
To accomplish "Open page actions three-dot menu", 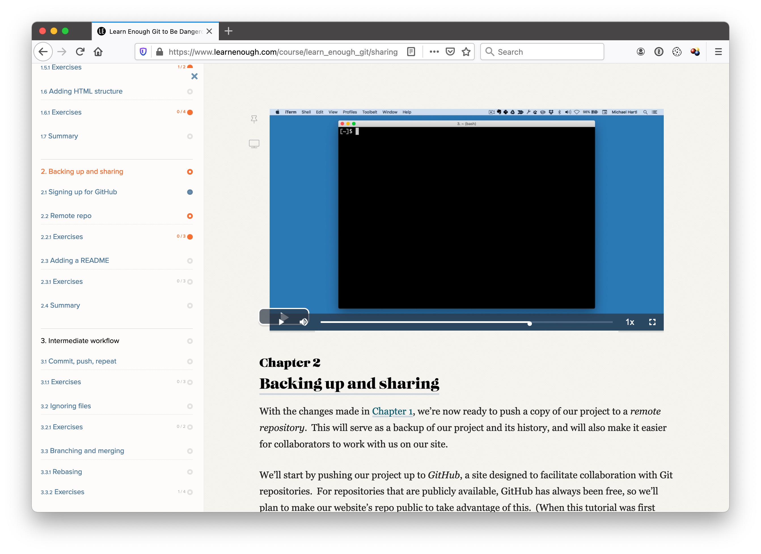I will coord(434,52).
